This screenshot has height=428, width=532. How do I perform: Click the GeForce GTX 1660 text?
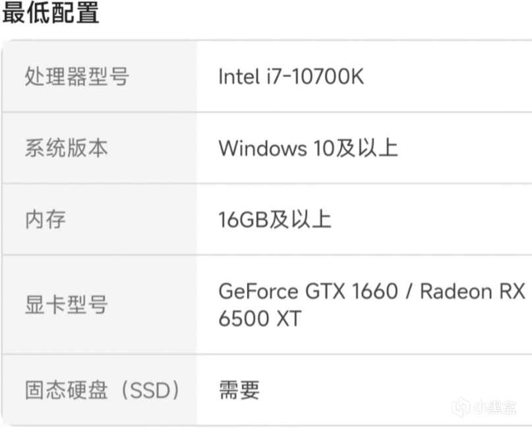coord(308,291)
